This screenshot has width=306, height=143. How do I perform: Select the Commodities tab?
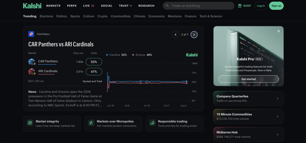point(121,16)
